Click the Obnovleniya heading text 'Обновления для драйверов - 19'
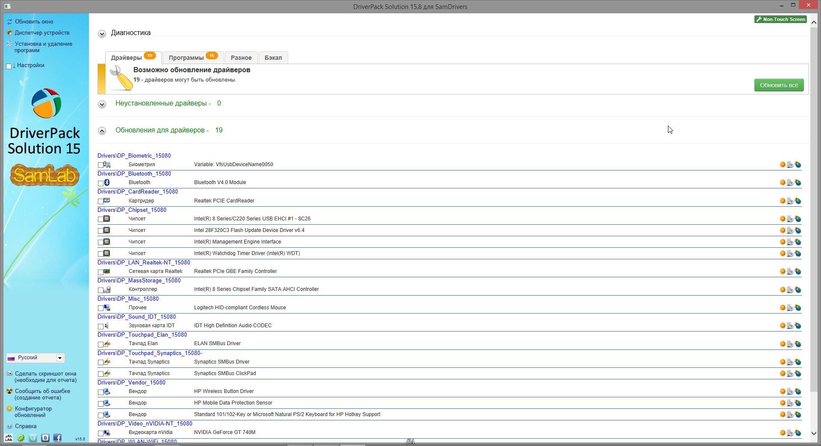 pos(169,130)
